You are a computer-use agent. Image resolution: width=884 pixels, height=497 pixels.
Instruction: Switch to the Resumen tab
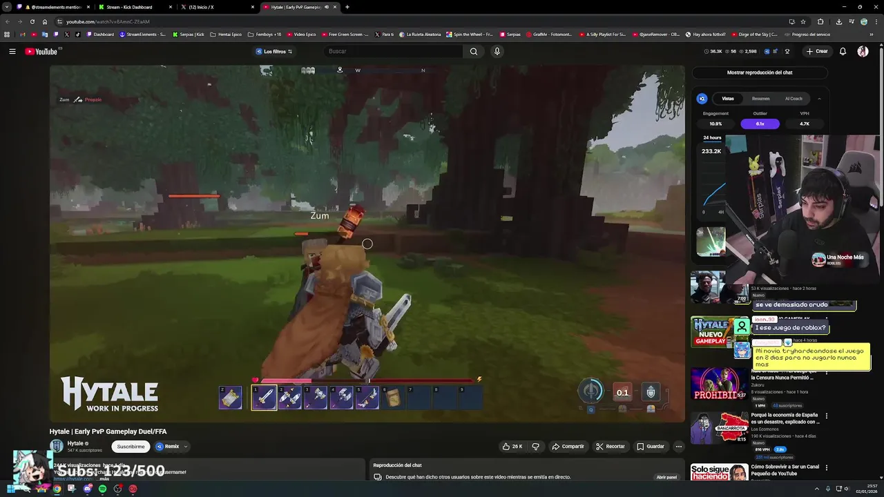[x=760, y=99]
